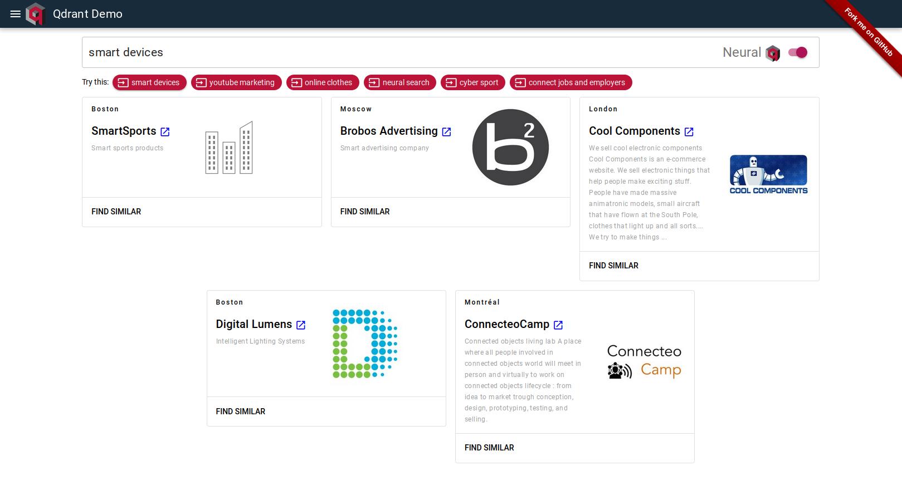Find similar companies to Cool Components
Viewport: 902px width, 490px height.
pyautogui.click(x=613, y=266)
